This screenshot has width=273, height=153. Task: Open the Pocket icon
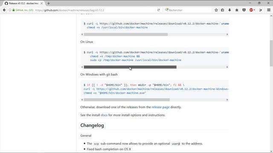(244, 10)
